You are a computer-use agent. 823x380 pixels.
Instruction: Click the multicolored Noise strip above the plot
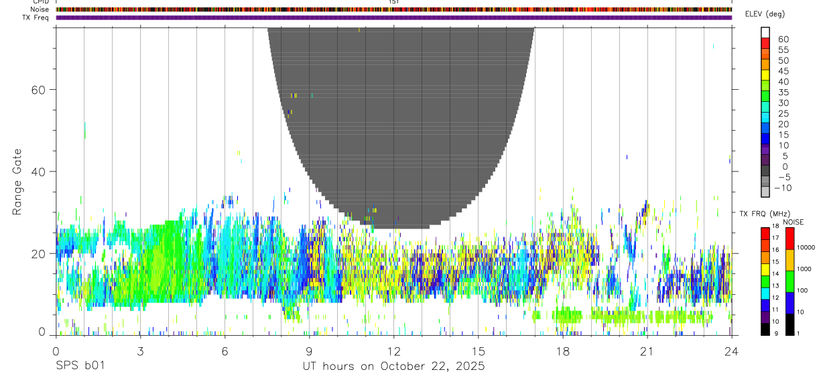point(393,9)
